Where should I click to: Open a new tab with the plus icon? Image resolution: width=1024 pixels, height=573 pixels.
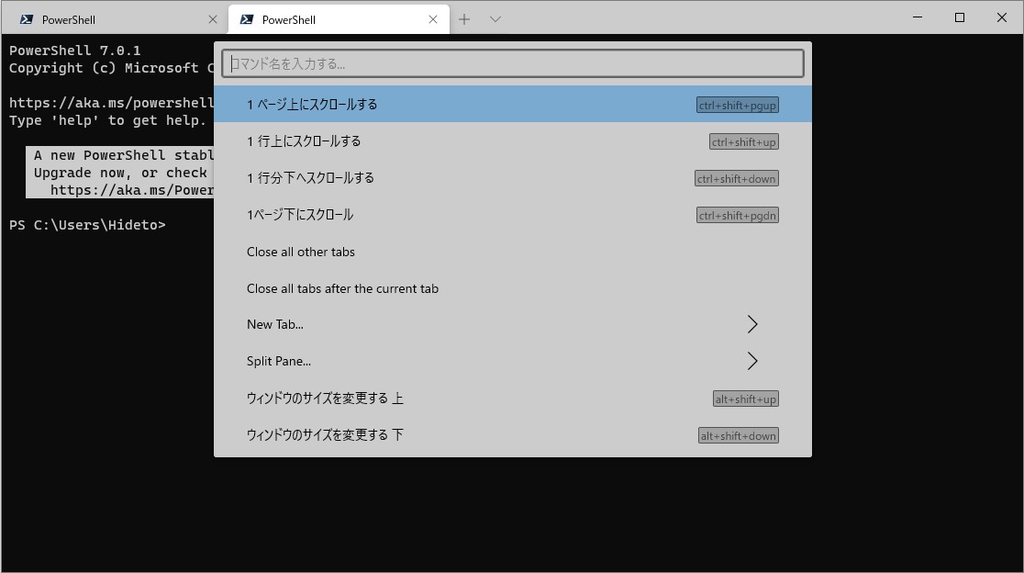pos(464,18)
